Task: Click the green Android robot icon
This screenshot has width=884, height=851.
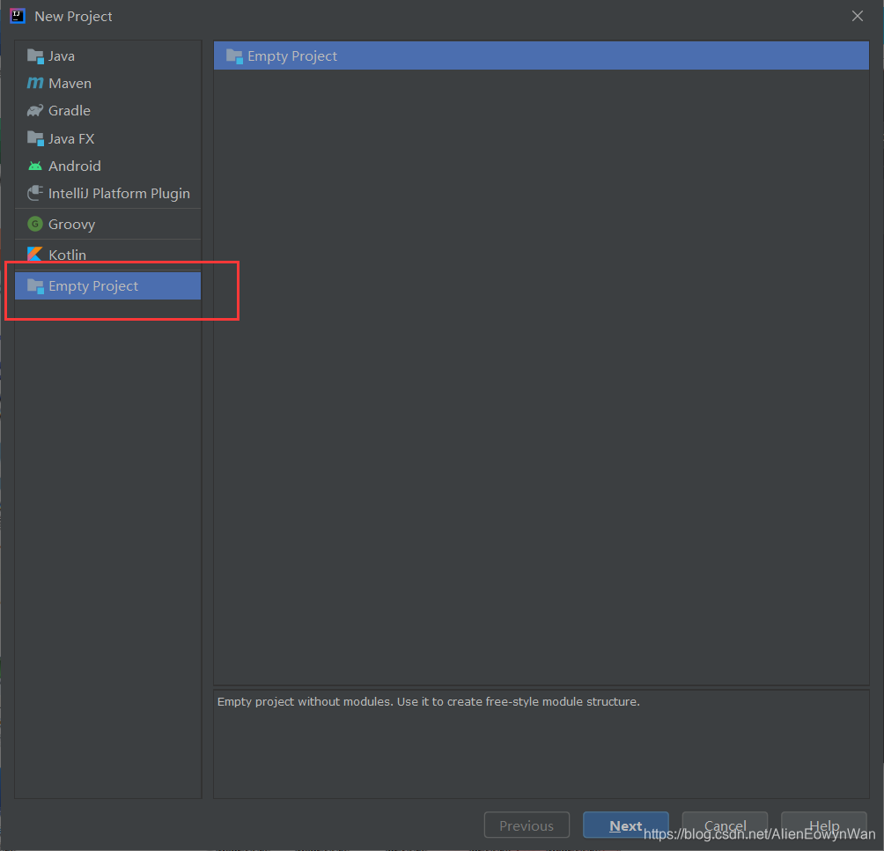Action: click(35, 166)
